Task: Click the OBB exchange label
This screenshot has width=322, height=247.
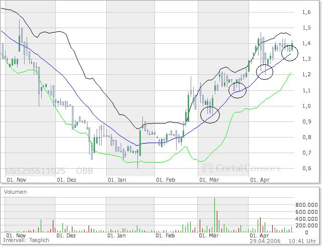Action: click(x=84, y=171)
